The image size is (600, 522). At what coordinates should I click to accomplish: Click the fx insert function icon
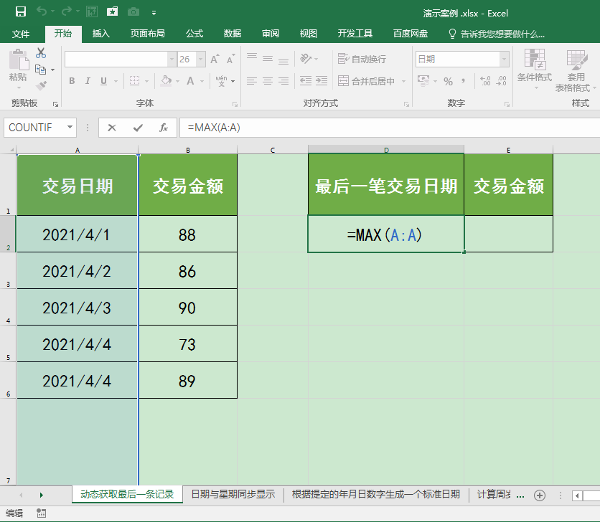(164, 128)
